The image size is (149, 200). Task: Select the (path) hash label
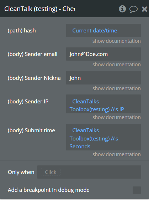tap(22, 31)
